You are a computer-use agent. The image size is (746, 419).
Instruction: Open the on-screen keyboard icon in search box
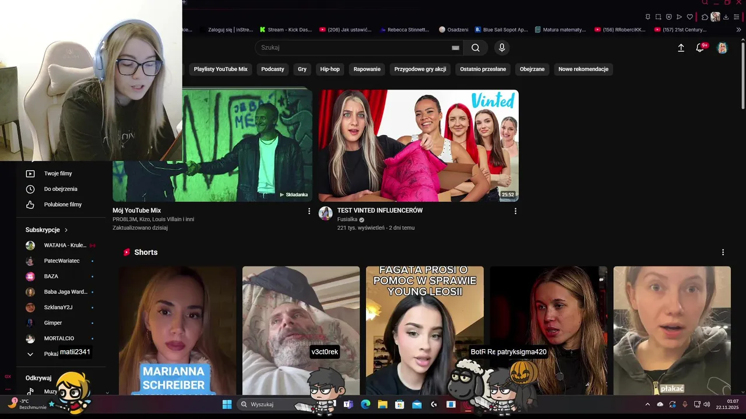click(x=455, y=48)
